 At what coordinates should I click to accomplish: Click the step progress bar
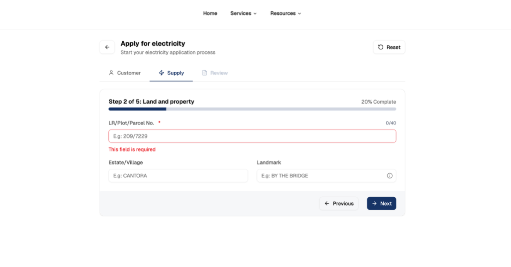252,109
